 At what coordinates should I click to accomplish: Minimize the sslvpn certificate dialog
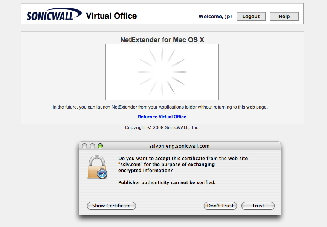tap(92, 146)
